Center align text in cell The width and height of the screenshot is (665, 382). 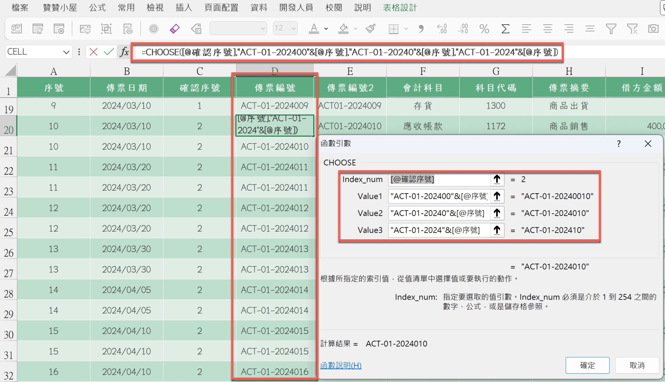point(548,29)
